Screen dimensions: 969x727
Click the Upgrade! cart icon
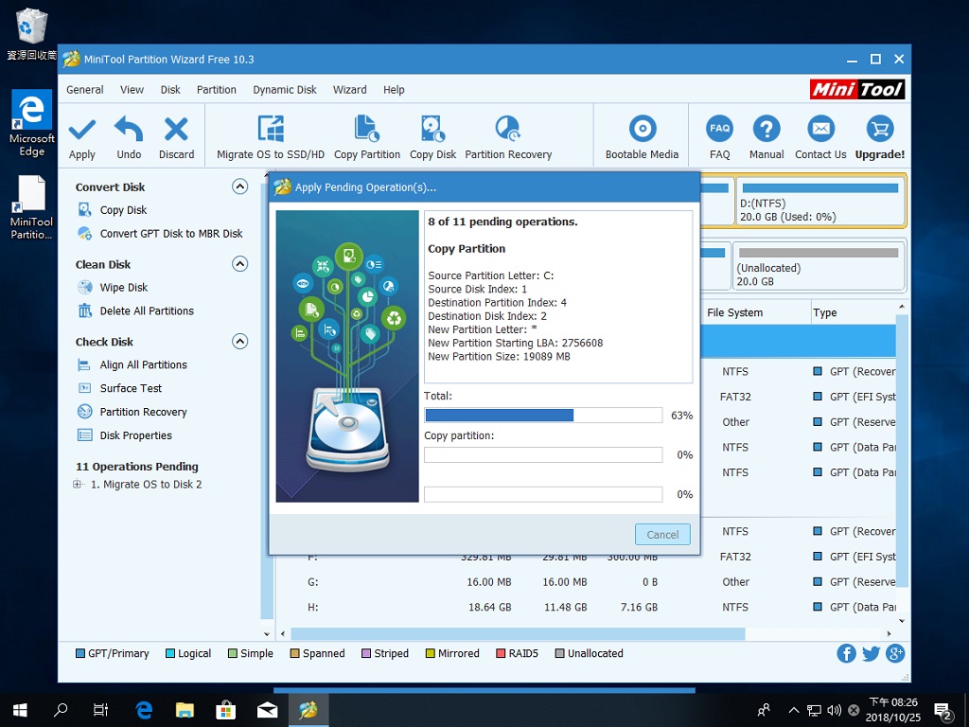pyautogui.click(x=879, y=129)
